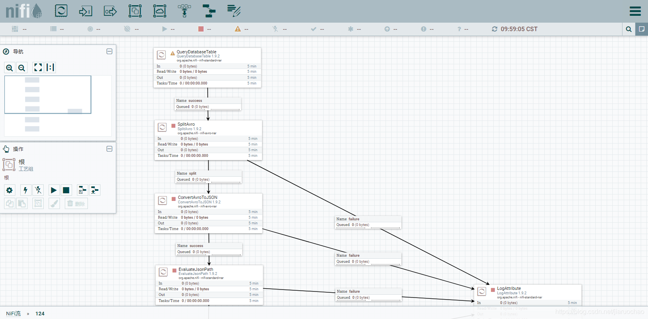Refresh the flow status timestamp
This screenshot has width=648, height=319.
(495, 29)
